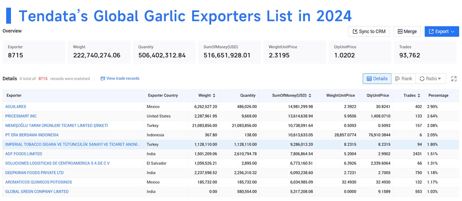Image resolution: width=462 pixels, height=201 pixels.
Task: Open SOLUCIONES LOGISTICAS DE CENTROAMERICA link
Action: click(x=57, y=163)
